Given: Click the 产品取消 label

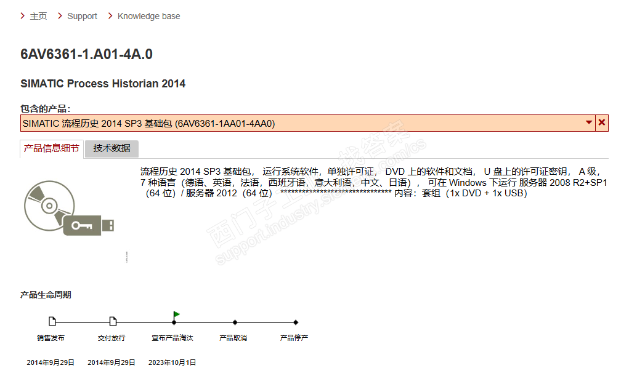Looking at the screenshot, I should [x=233, y=338].
